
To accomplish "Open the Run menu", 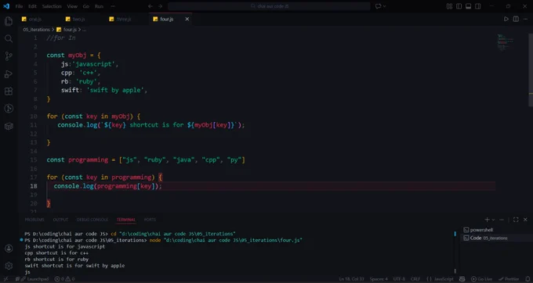I will pos(99,6).
